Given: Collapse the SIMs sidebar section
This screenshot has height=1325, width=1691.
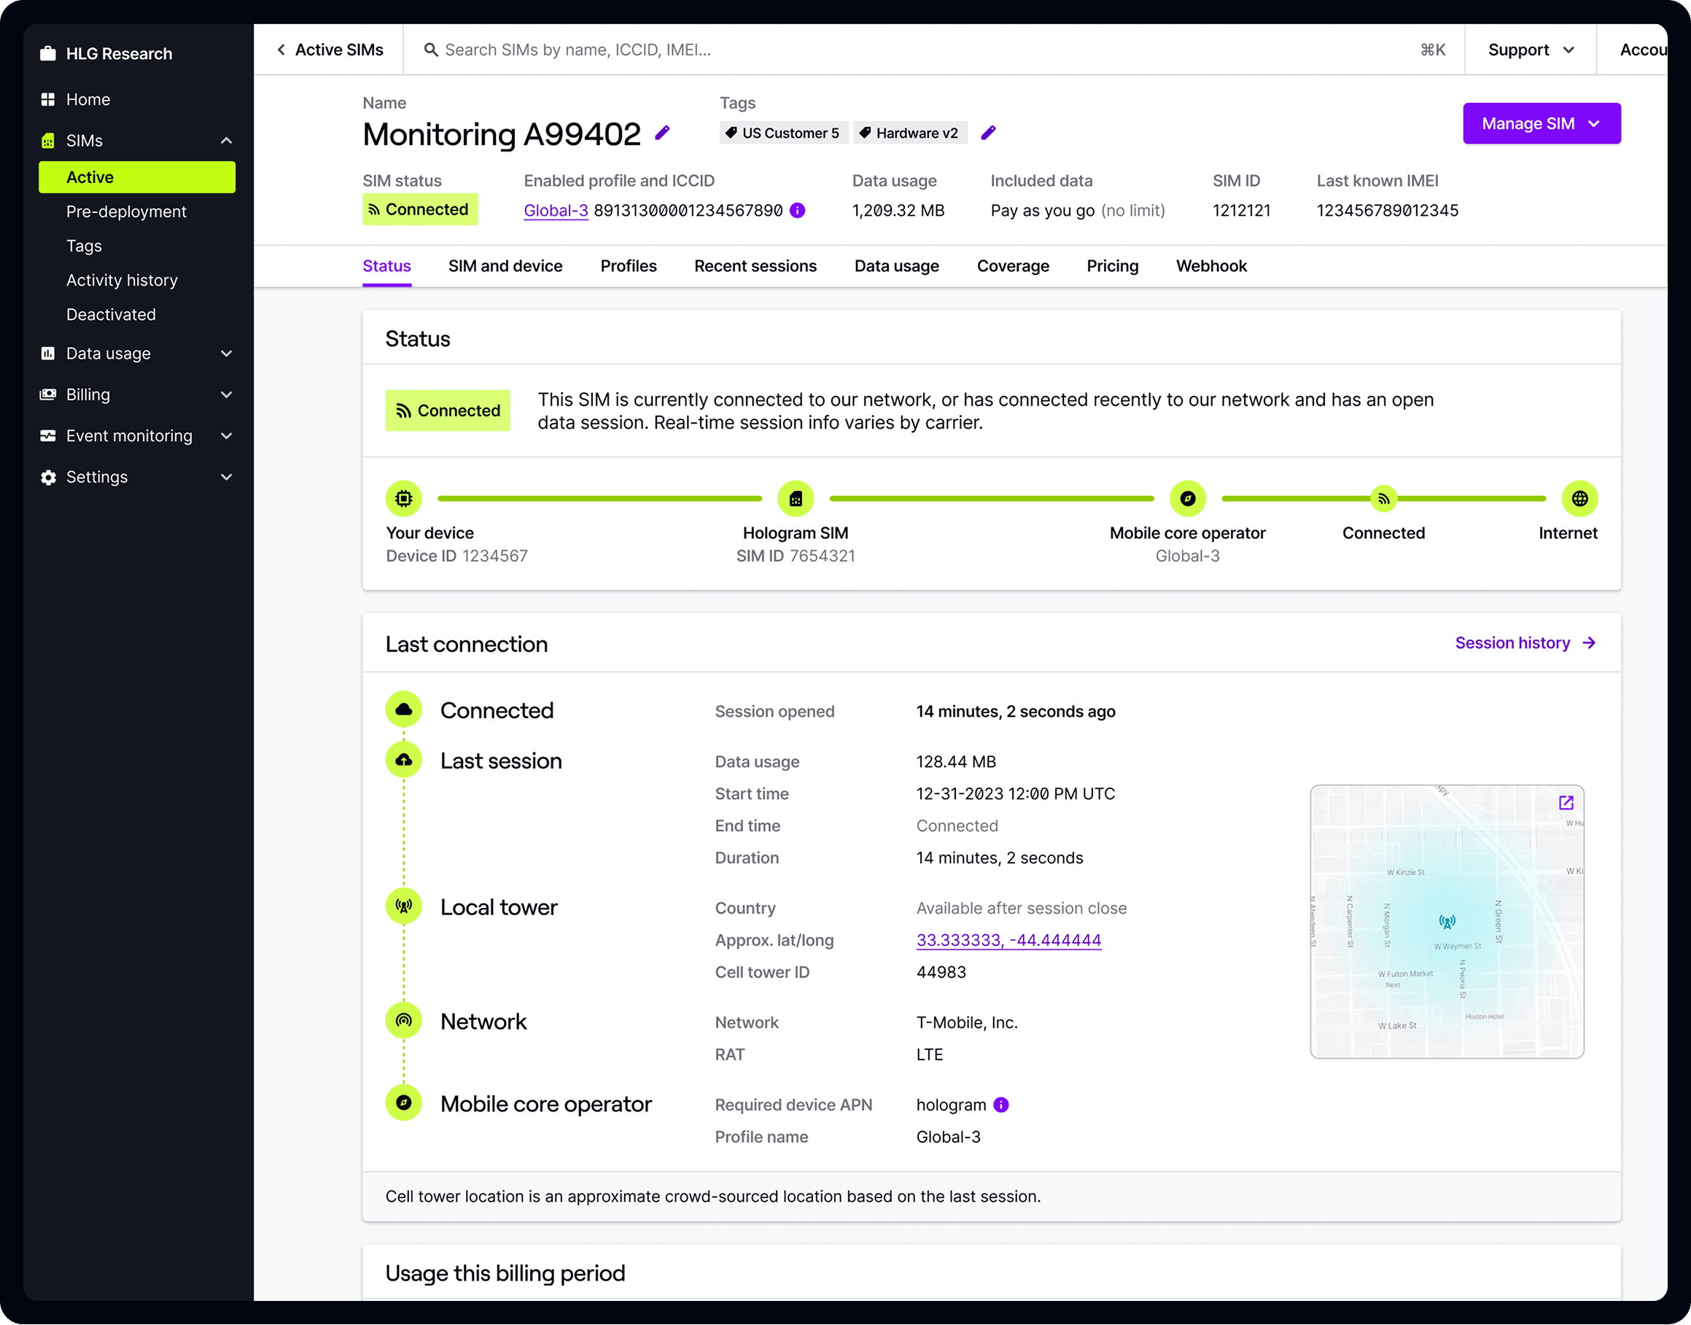Looking at the screenshot, I should [x=226, y=141].
